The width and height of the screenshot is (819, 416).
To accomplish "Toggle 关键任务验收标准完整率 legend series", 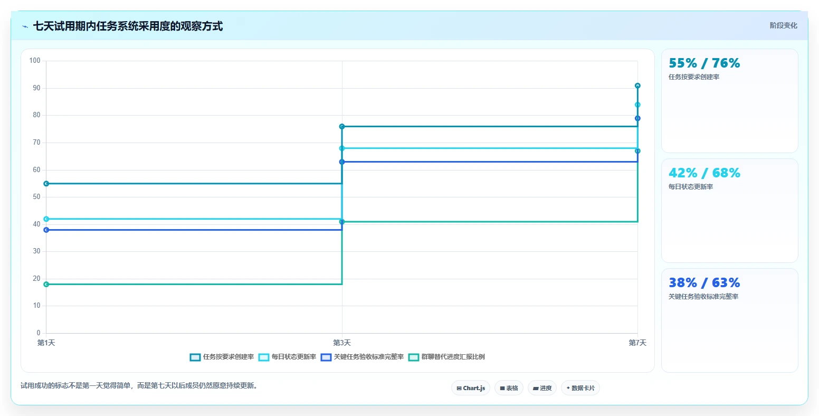I will (362, 357).
